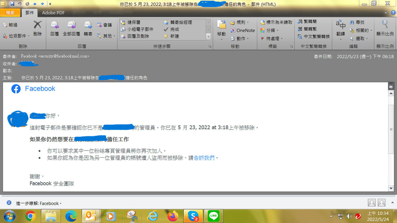
Task: Open the 翻譯 translate dropdown
Action: [341, 30]
